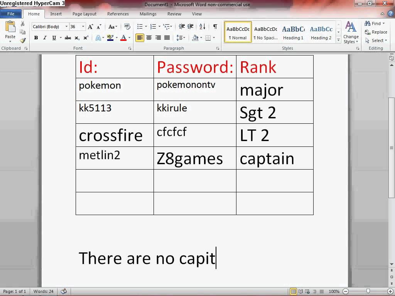Open highlight color dropdown arrow

point(116,38)
